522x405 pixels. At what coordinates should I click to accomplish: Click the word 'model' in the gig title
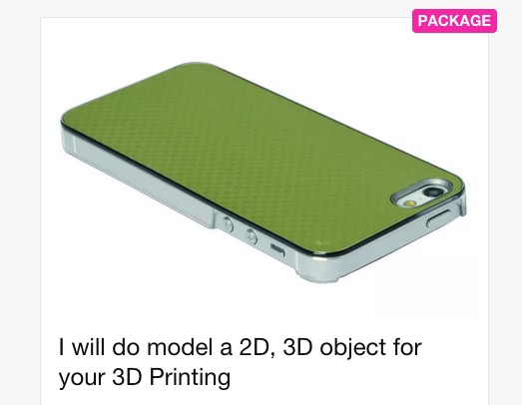click(x=180, y=347)
